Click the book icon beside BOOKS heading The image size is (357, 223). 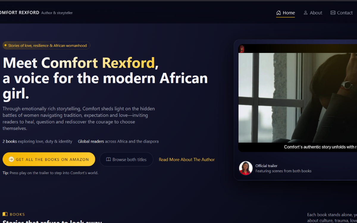tap(5, 214)
